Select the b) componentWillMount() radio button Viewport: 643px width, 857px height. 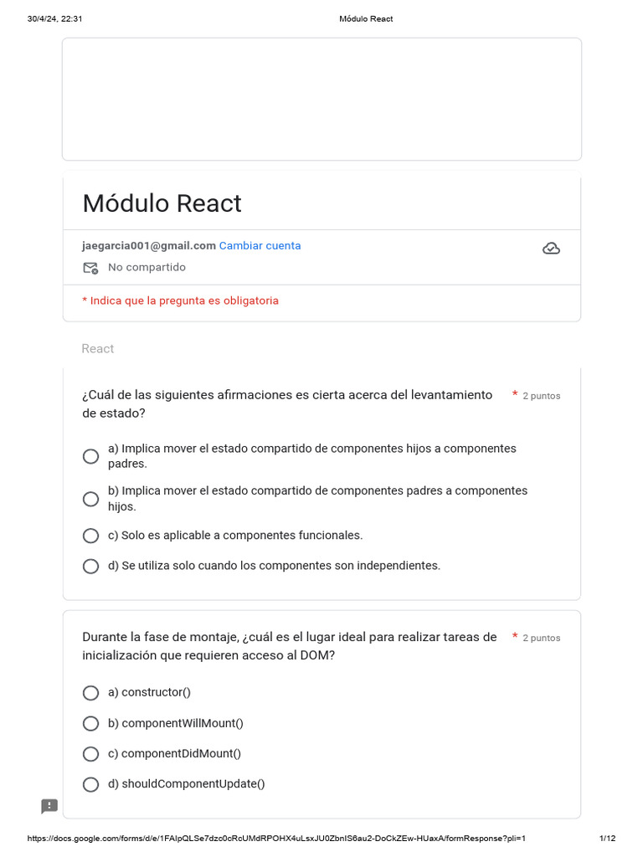pos(90,724)
